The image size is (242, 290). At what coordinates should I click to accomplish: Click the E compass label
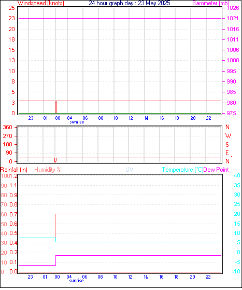(x=227, y=153)
